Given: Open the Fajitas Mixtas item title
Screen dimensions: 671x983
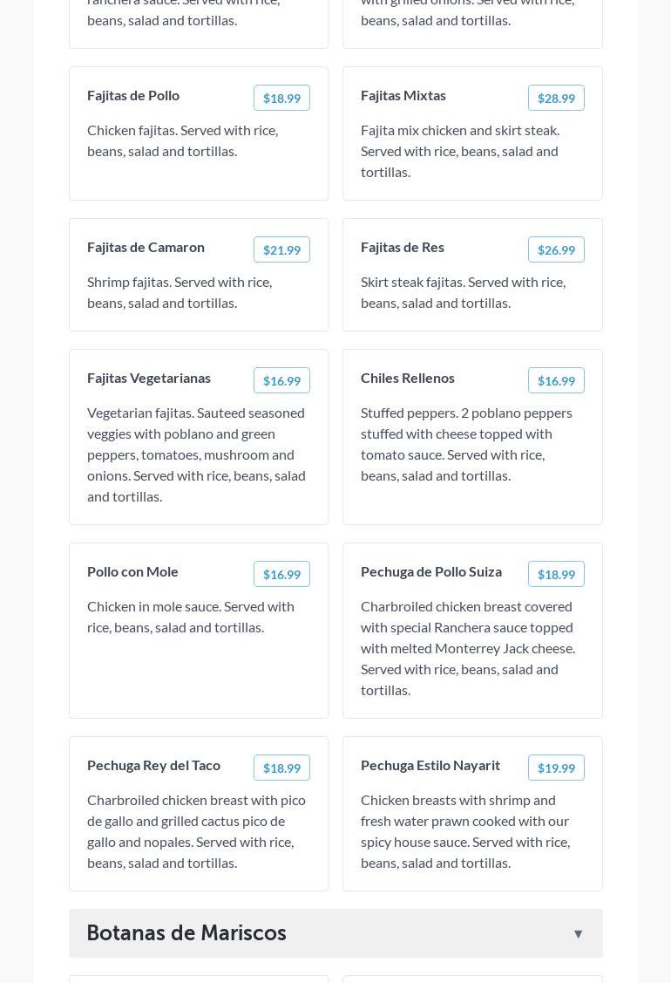Looking at the screenshot, I should click(x=403, y=95).
